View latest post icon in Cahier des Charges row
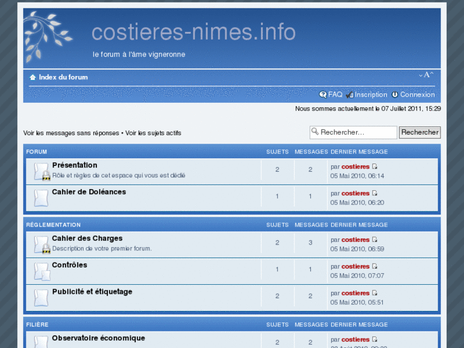 tap(375, 239)
